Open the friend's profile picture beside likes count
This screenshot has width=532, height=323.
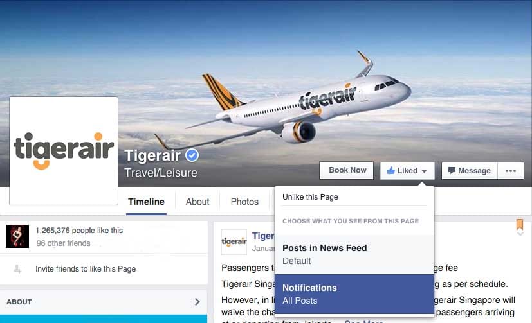pos(17,236)
